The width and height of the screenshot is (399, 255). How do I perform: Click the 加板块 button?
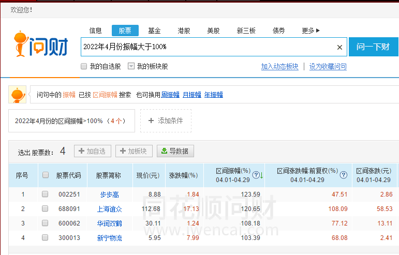click(134, 151)
